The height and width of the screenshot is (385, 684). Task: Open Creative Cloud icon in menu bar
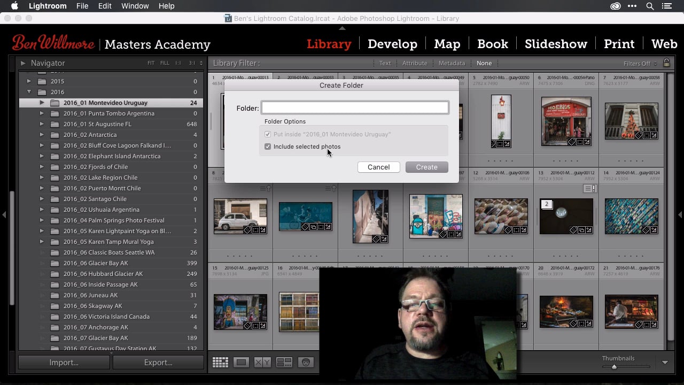point(616,6)
